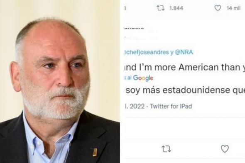
Task: Click the cropped display name above the handle
Action: click(134, 28)
